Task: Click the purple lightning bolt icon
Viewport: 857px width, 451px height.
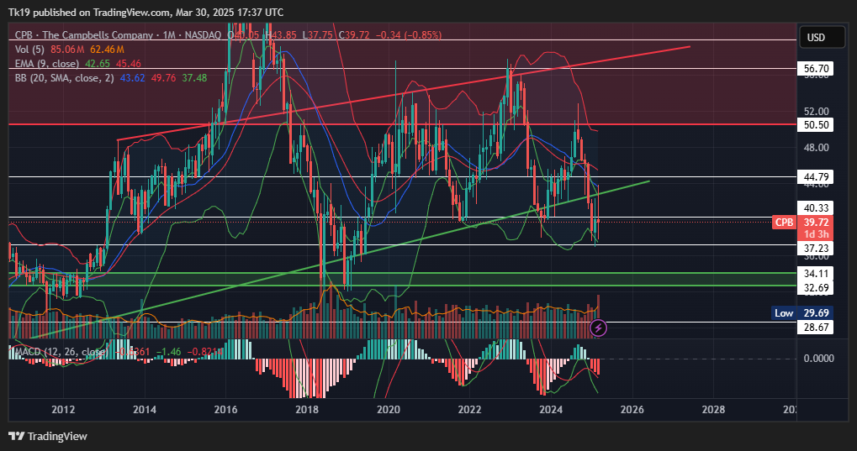Action: (599, 328)
